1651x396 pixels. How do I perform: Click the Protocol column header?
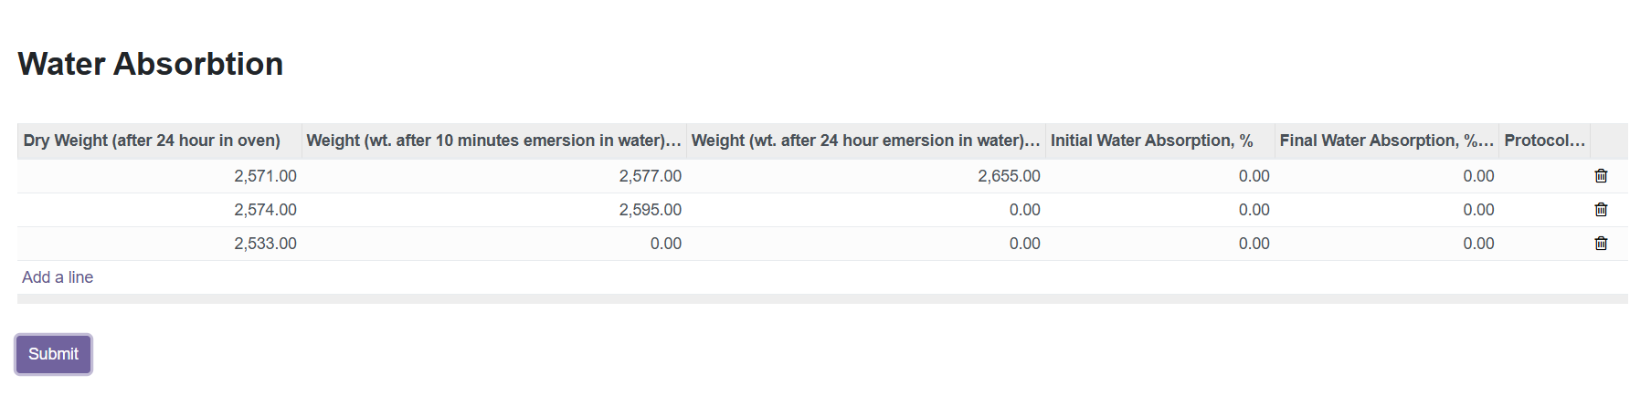pos(1545,141)
